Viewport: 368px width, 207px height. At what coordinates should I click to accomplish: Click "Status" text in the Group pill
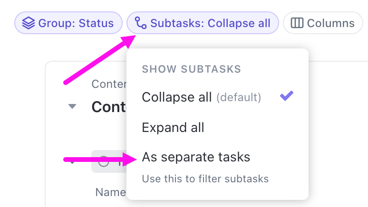[97, 23]
